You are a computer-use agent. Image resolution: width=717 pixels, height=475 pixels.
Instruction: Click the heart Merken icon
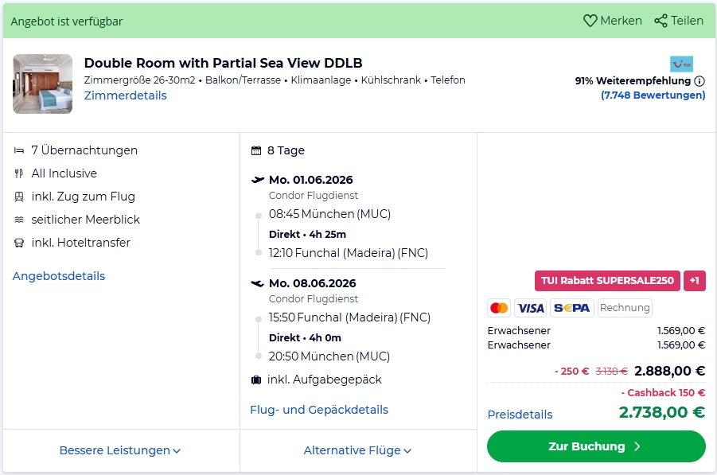(x=590, y=21)
